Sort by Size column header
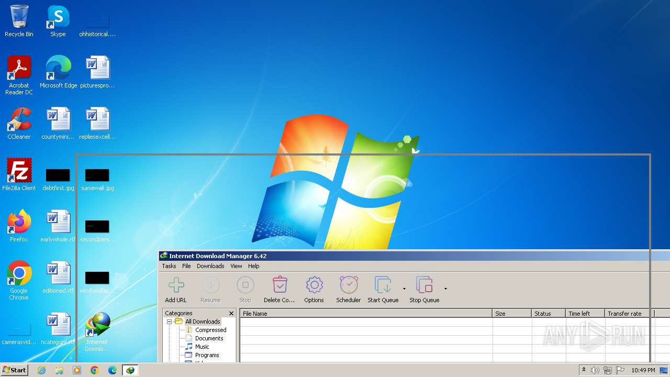 (512, 314)
